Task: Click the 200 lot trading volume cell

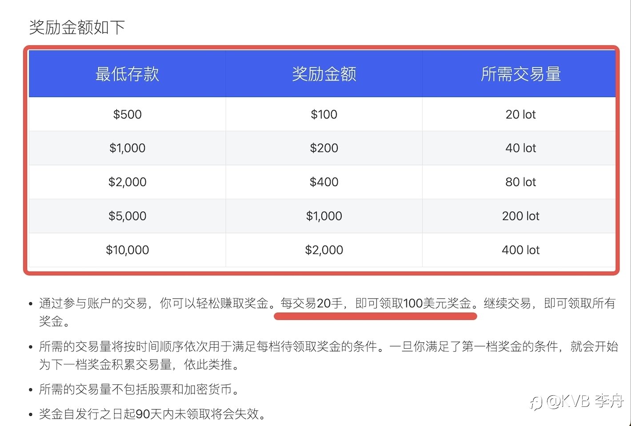Action: tap(521, 216)
